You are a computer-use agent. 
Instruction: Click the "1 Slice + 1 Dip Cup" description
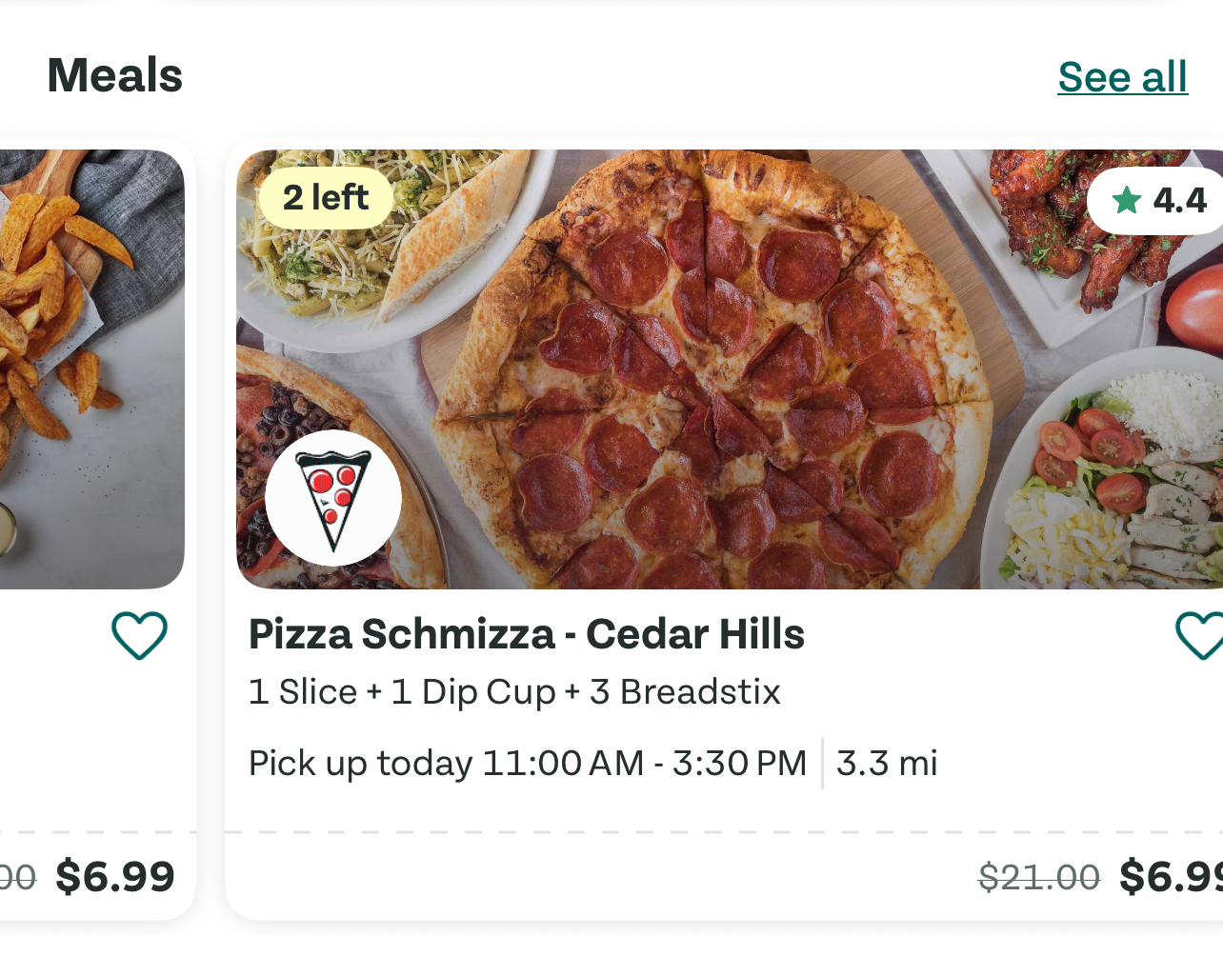pos(513,692)
